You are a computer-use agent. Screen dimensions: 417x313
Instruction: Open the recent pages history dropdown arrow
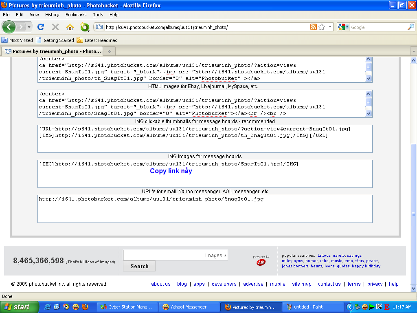pos(29,27)
